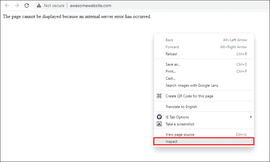Click the browser forward arrow icon

pyautogui.click(x=17, y=6)
